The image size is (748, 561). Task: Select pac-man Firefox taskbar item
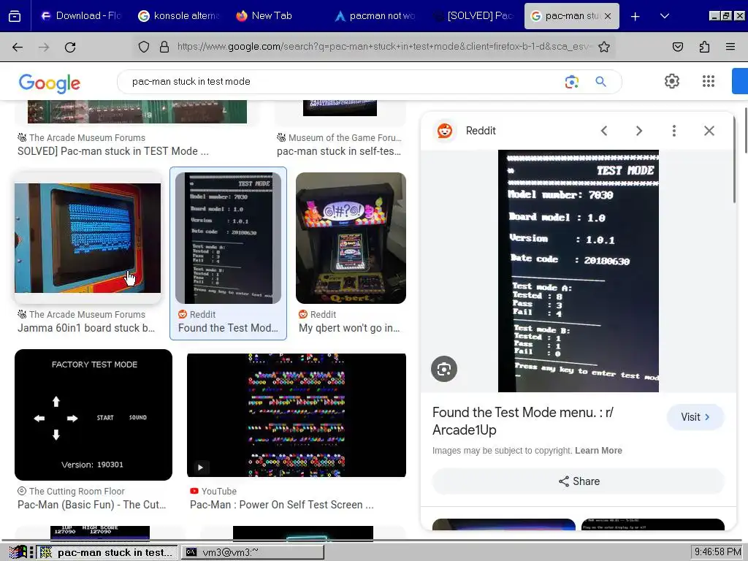[x=108, y=552]
